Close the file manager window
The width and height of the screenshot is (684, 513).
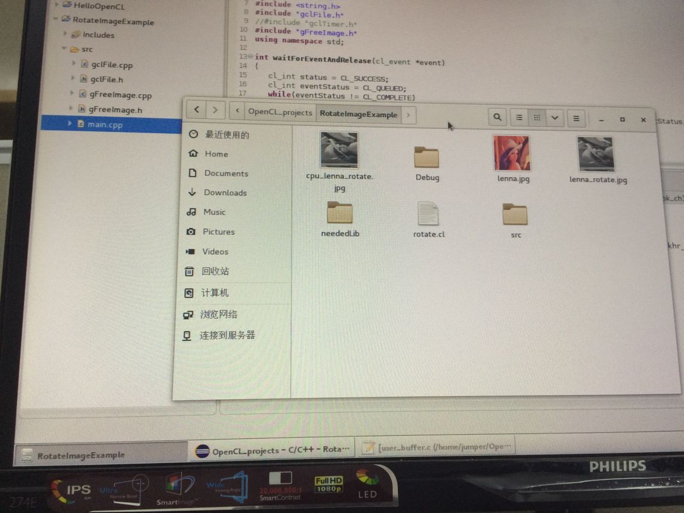point(643,120)
